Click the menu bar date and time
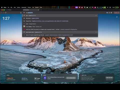The height and width of the screenshot is (90, 120). pyautogui.click(x=115, y=7)
